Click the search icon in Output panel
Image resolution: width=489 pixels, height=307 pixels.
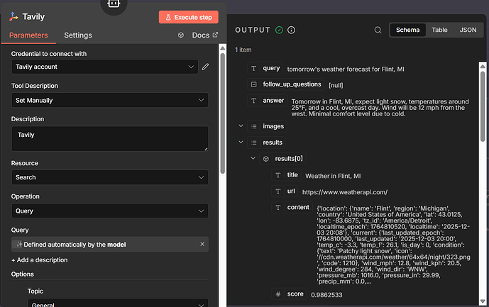pos(378,30)
